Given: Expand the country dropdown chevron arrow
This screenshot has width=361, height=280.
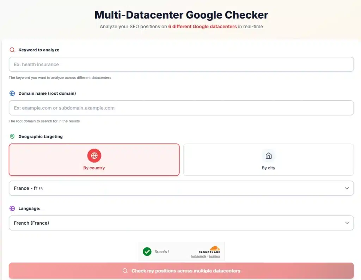Looking at the screenshot, I should click(347, 188).
